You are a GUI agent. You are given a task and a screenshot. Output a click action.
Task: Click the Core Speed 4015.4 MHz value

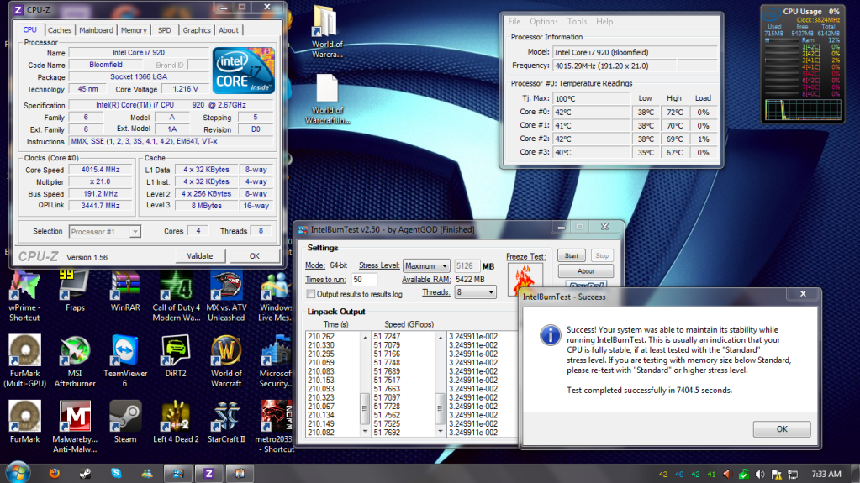click(x=100, y=170)
